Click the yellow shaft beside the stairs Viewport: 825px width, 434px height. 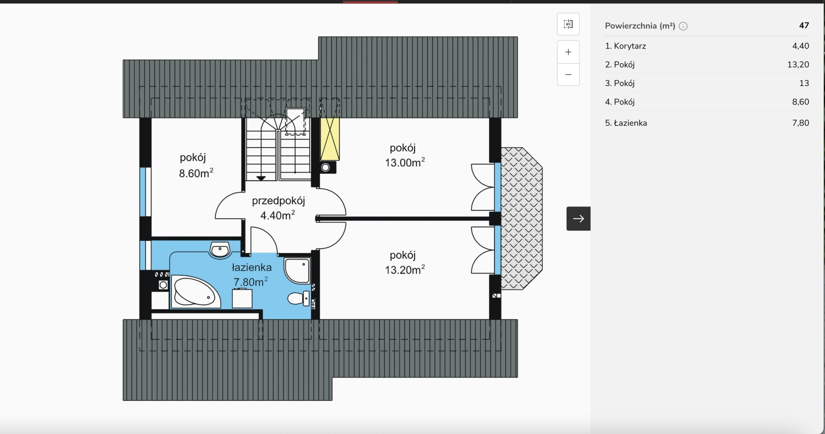(x=330, y=139)
